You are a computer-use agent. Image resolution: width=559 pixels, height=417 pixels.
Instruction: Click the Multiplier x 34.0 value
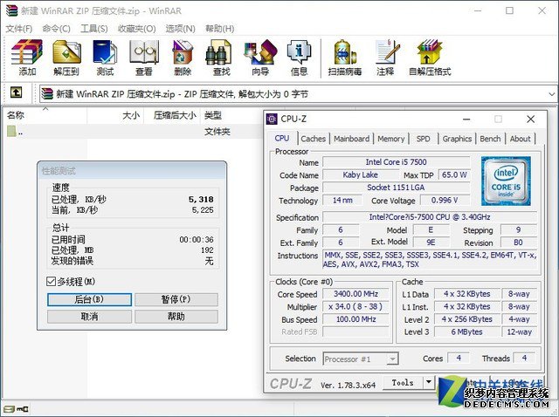pyautogui.click(x=355, y=306)
